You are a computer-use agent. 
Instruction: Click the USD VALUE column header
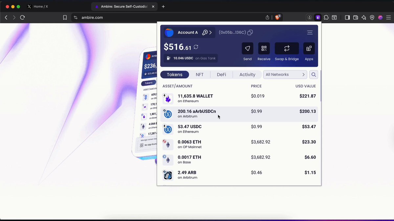[306, 86]
